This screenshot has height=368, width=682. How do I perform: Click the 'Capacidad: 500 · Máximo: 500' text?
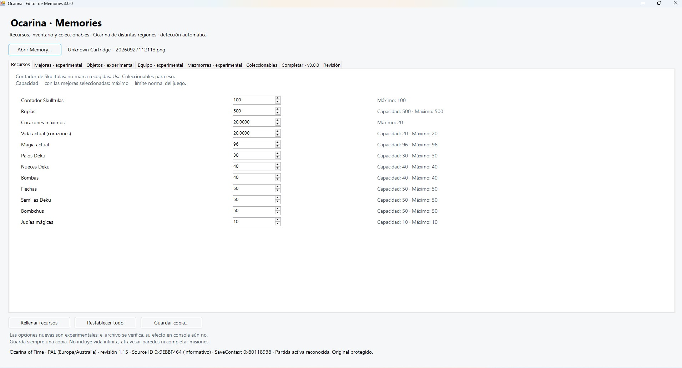410,111
